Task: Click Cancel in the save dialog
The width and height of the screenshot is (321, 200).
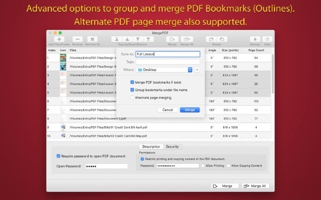Action: coord(167,110)
